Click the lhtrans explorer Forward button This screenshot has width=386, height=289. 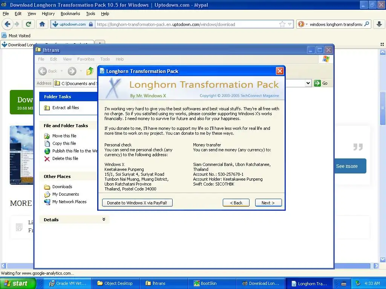pos(72,71)
